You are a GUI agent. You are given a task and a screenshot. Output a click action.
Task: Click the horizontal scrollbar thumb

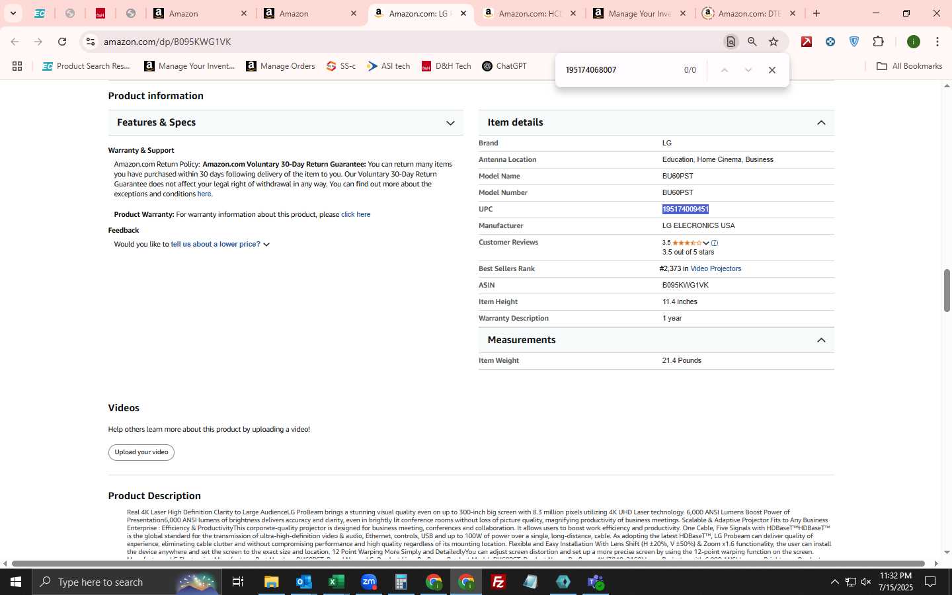468,564
